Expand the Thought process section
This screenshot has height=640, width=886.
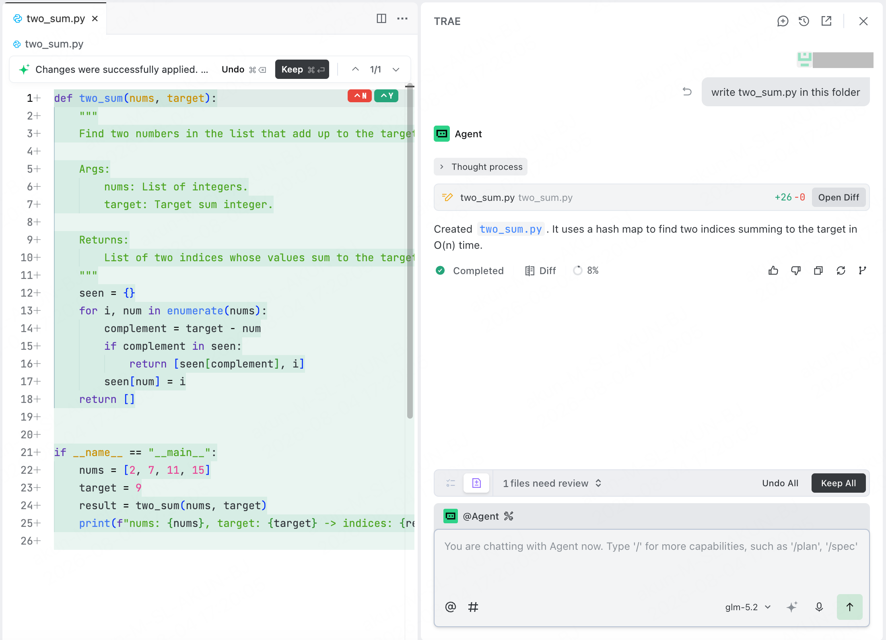click(480, 167)
